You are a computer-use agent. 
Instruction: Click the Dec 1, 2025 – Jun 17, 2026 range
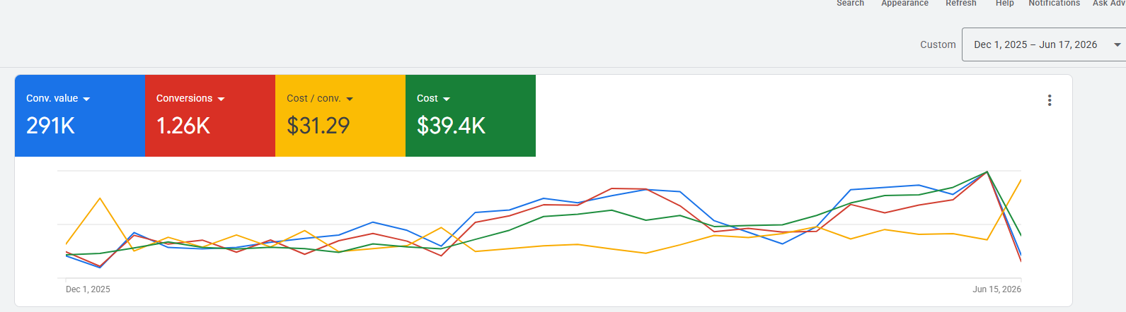tap(1035, 44)
